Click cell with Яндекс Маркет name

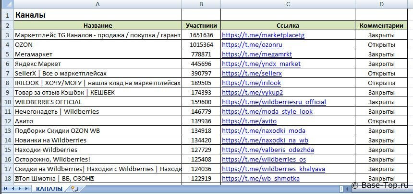pos(97,64)
